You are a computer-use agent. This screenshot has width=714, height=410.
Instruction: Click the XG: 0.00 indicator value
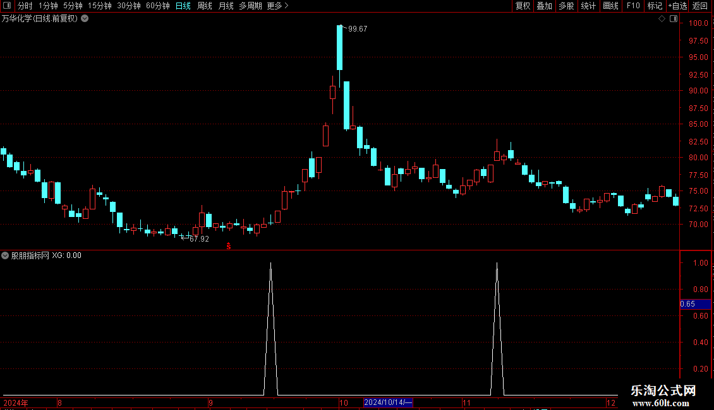[66, 255]
